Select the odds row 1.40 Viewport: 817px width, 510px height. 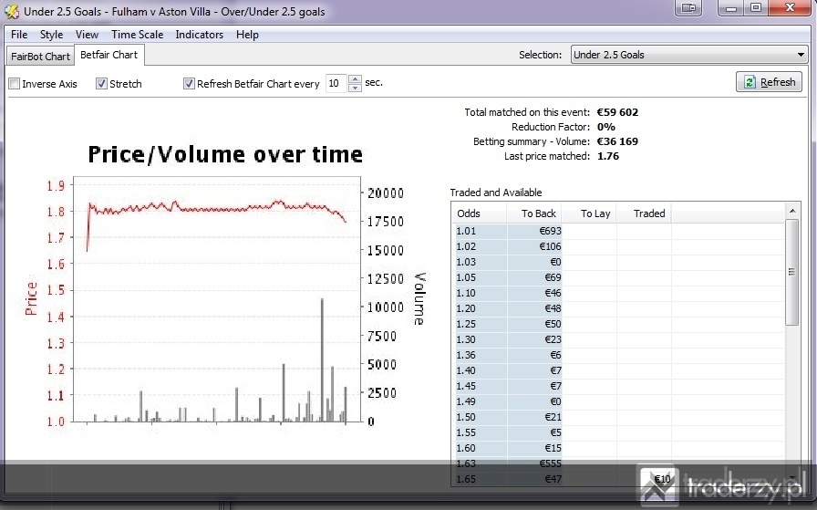618,370
